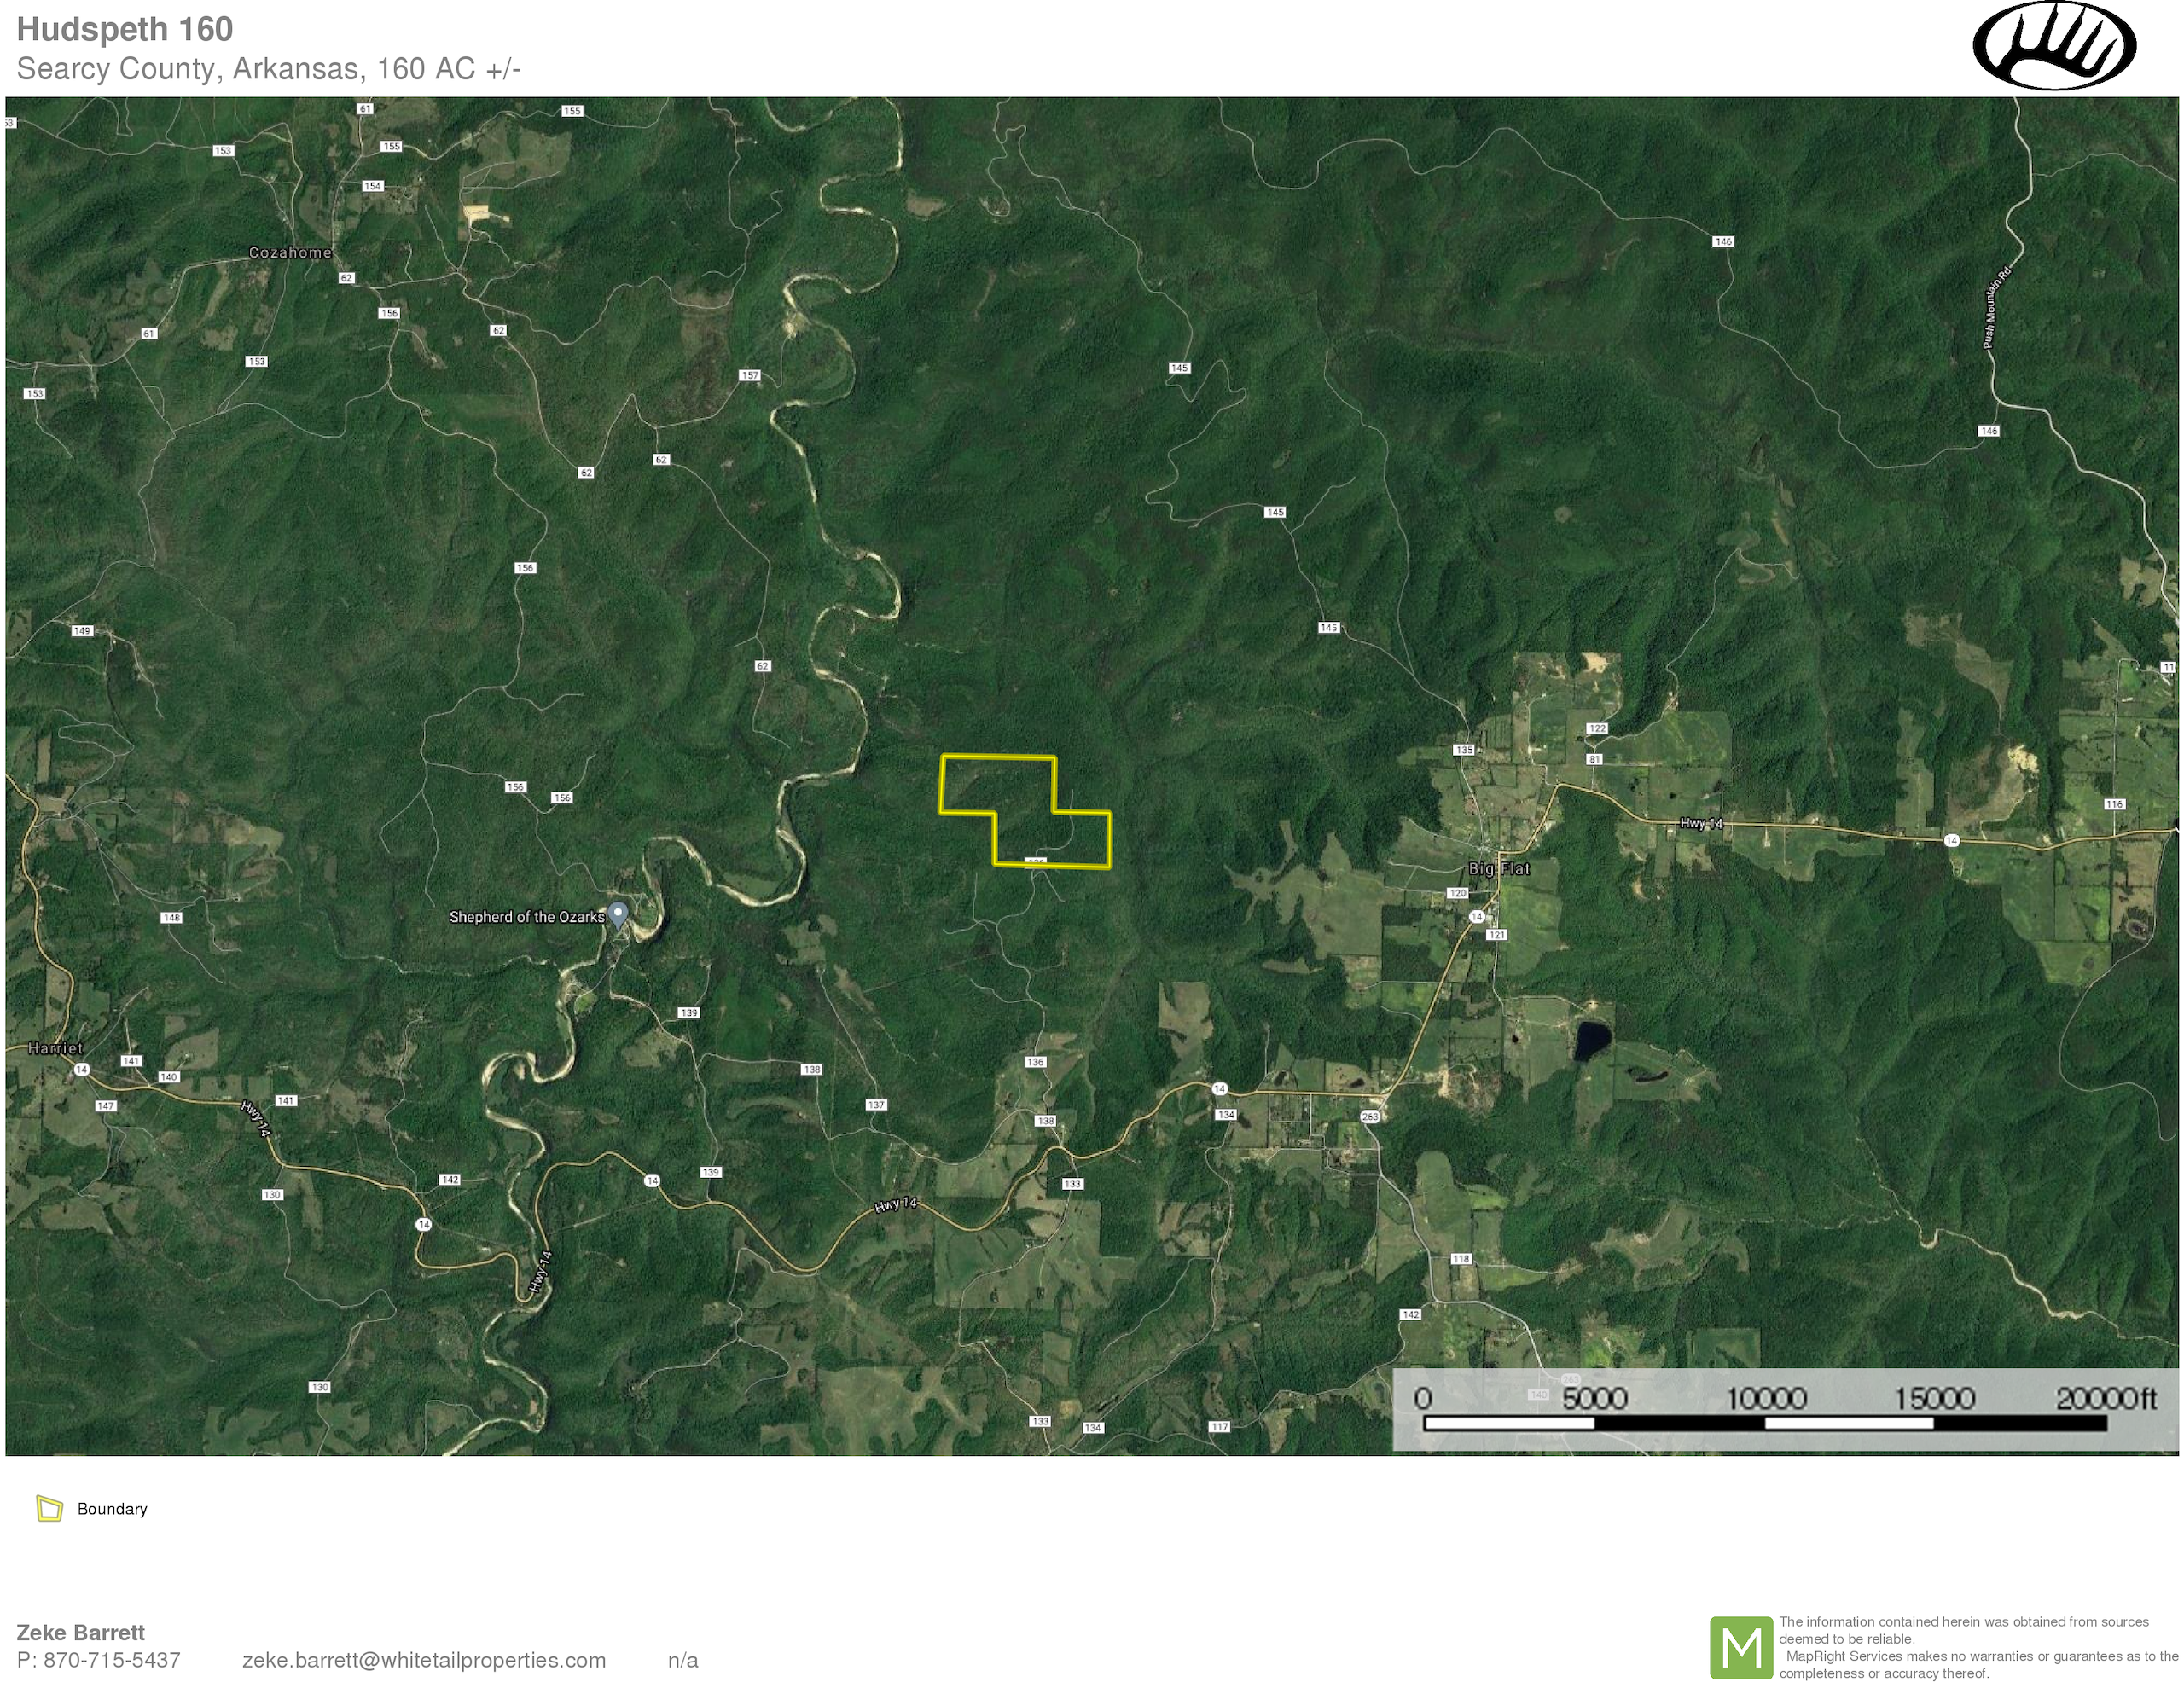Click the dark pond southeast of Big Flat
The height and width of the screenshot is (1688, 2184).
pos(1591,1041)
